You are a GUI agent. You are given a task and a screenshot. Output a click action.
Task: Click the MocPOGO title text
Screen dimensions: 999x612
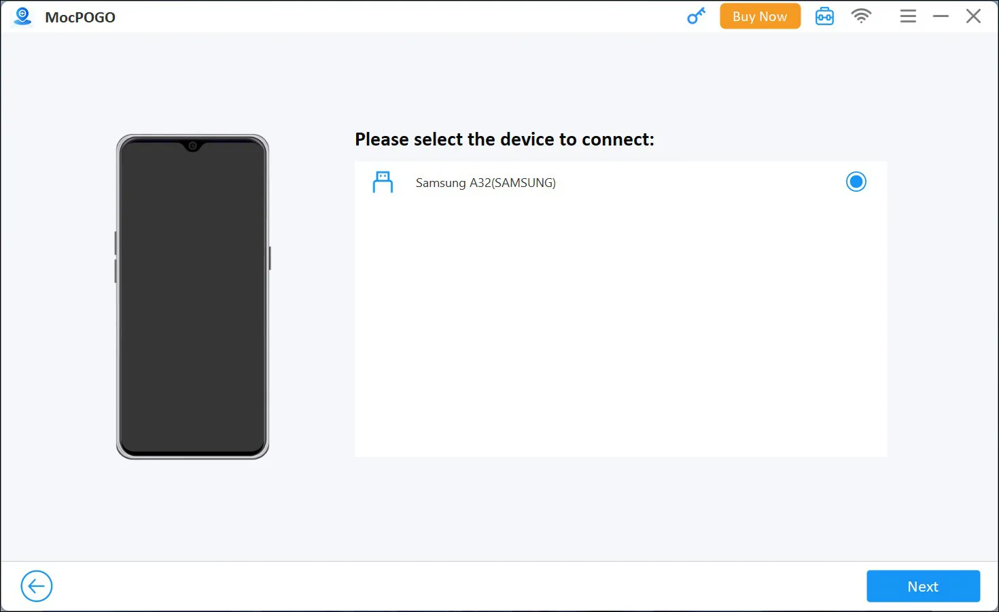[80, 18]
